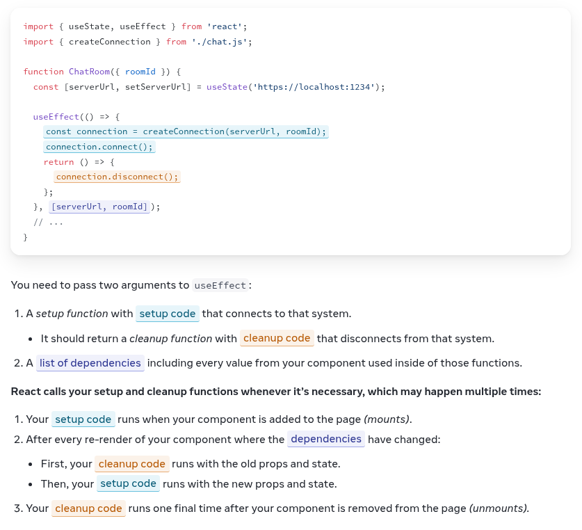Screen dimensions: 582x530
Task: Click the inline useEffect code in the paragraph
Action: (220, 285)
